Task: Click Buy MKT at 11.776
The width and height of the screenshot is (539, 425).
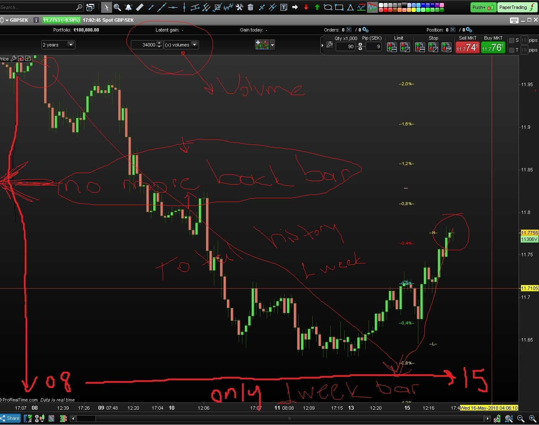Action: (493, 47)
